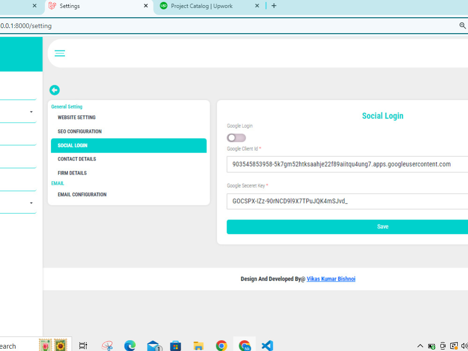Click the volume speaker tray icon

click(464, 346)
